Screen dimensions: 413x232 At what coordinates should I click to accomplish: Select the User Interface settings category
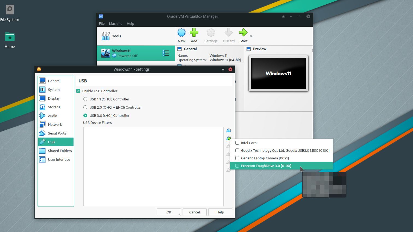[x=56, y=159]
